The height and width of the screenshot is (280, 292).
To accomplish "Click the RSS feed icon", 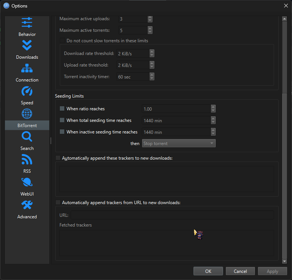I will click(27, 160).
